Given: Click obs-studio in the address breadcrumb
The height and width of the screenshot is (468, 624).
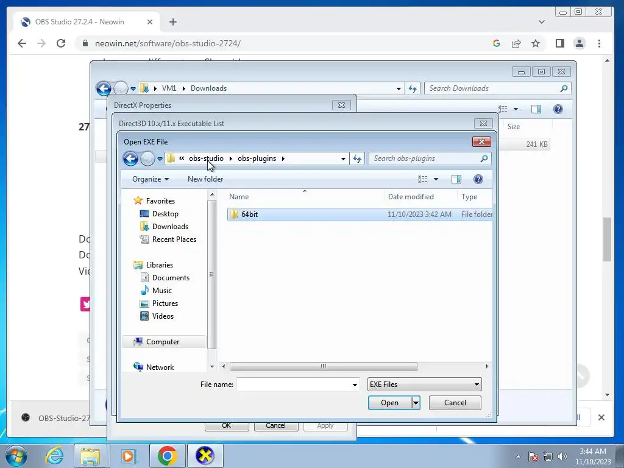Looking at the screenshot, I should point(206,158).
